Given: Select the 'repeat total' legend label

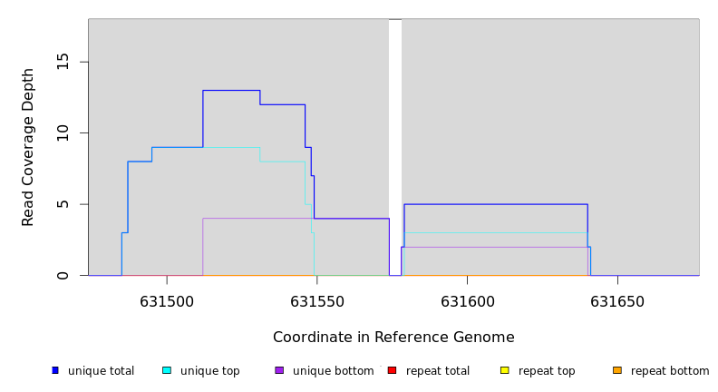Looking at the screenshot, I should tap(438, 371).
